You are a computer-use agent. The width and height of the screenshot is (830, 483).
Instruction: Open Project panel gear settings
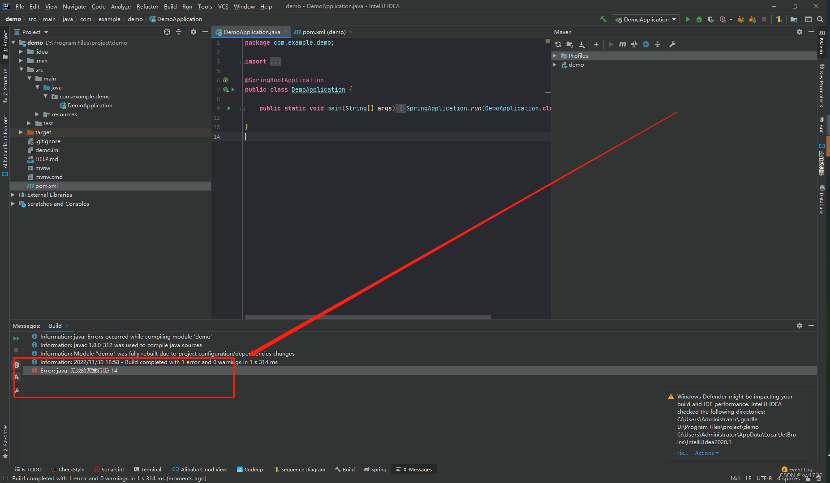pyautogui.click(x=194, y=32)
